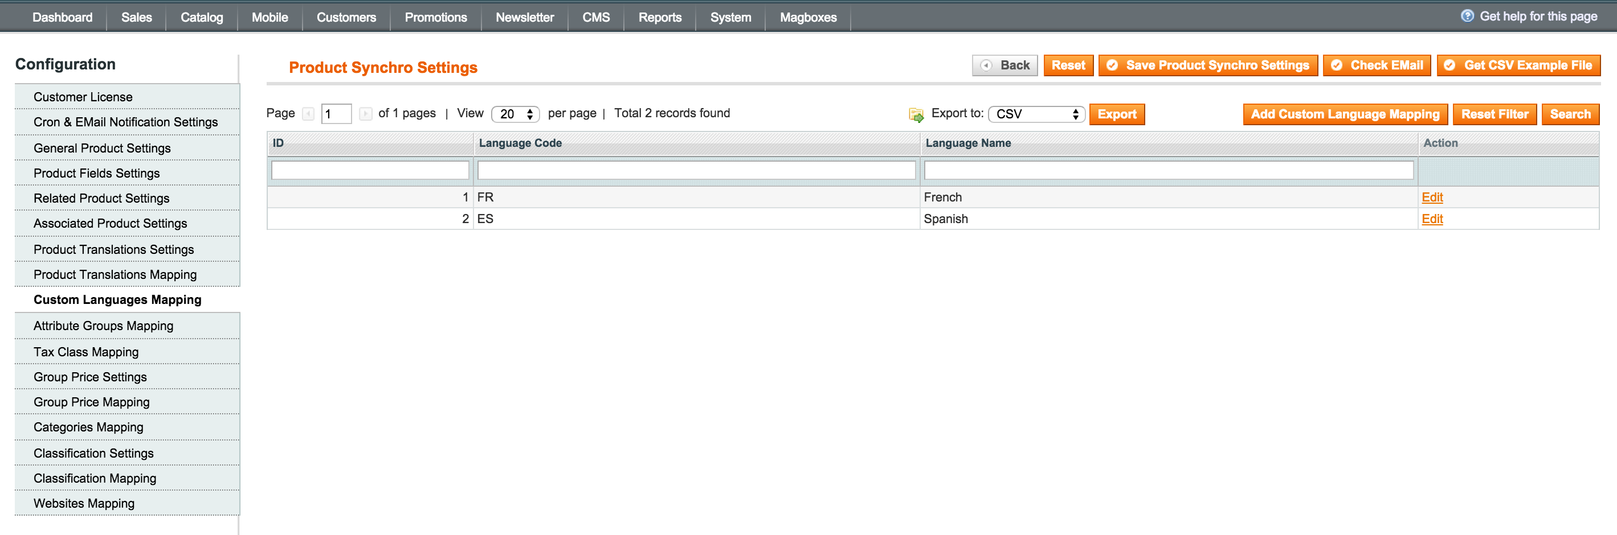Sort by ID column header
The height and width of the screenshot is (535, 1617).
tap(278, 143)
